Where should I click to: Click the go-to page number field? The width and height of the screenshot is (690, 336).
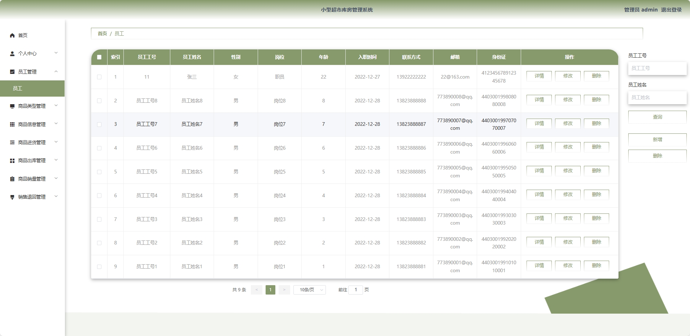tap(355, 290)
